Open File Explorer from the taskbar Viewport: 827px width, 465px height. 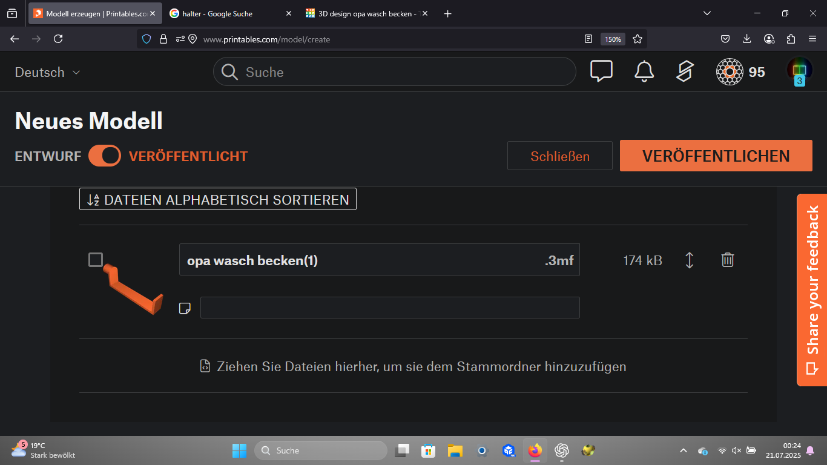tap(455, 450)
